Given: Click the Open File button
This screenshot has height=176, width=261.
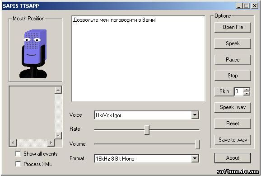Looking at the screenshot, I should (x=233, y=27).
